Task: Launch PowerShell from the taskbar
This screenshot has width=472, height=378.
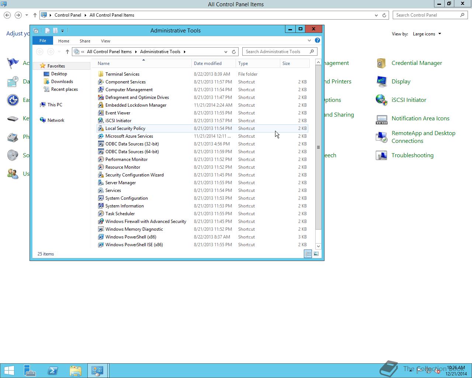Action: click(x=53, y=371)
